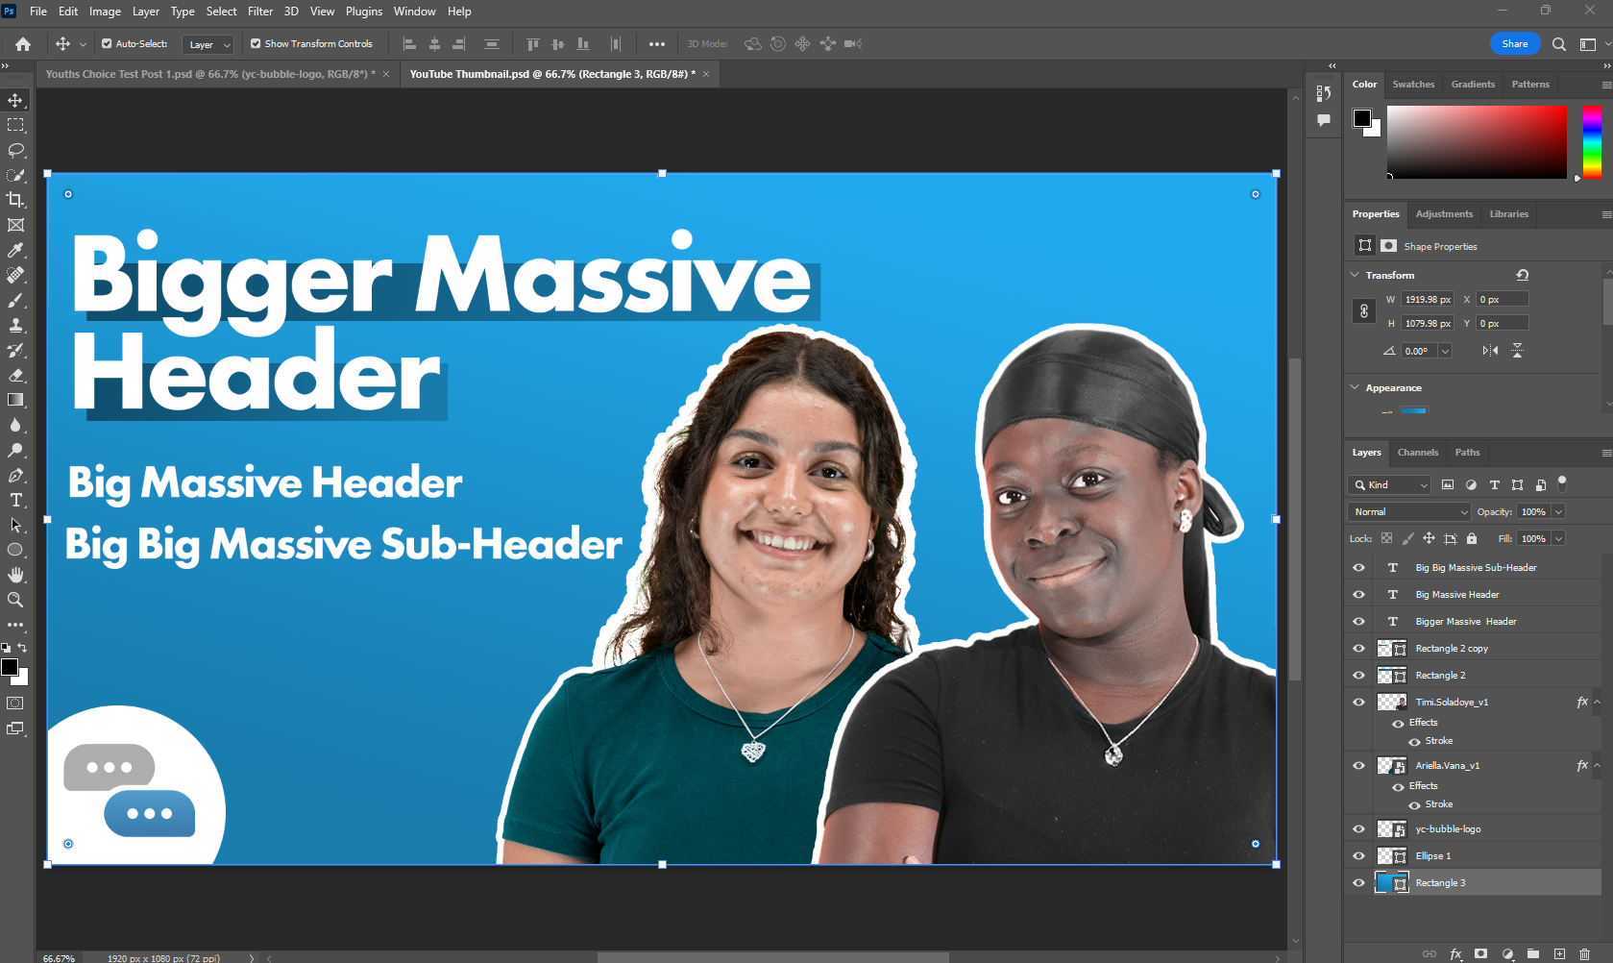The image size is (1613, 963).
Task: Switch to the Channels tab
Action: pyautogui.click(x=1417, y=453)
